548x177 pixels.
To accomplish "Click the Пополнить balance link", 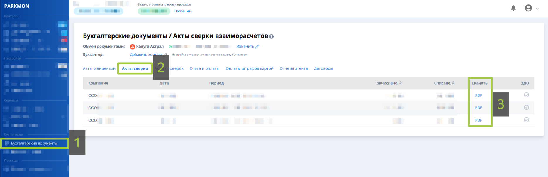I will click(x=183, y=11).
